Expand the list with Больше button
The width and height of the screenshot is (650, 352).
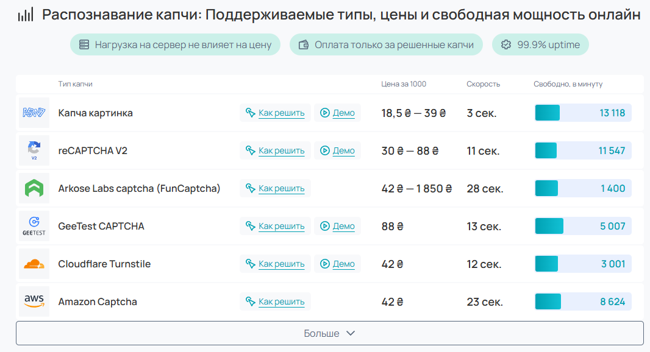coord(329,333)
